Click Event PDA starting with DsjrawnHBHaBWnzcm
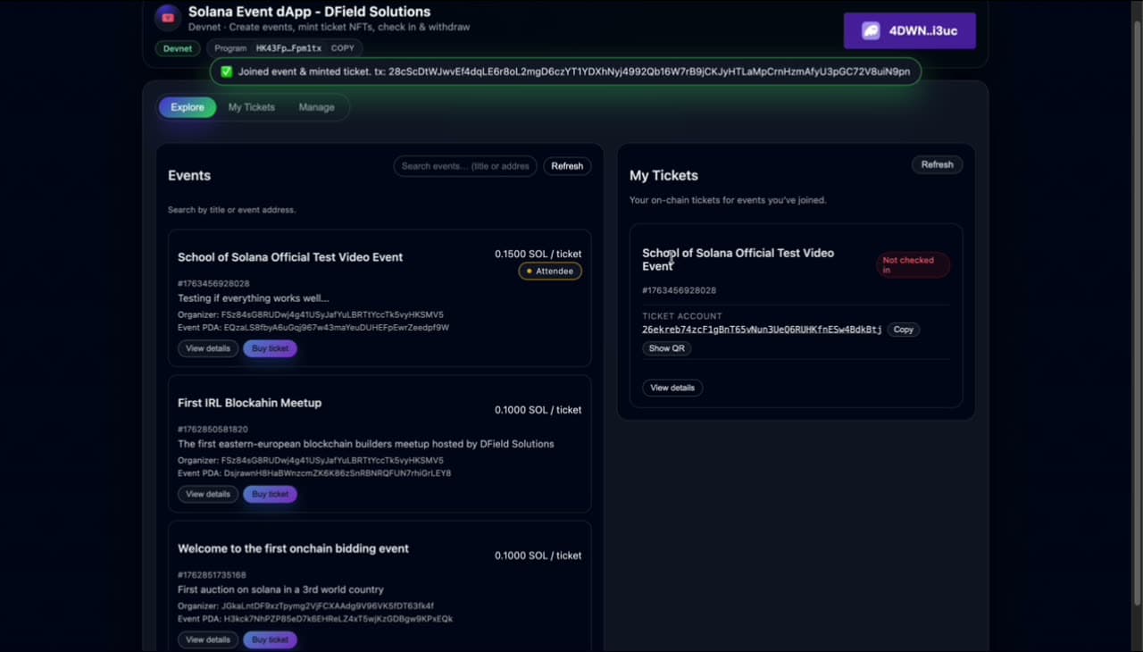1143x652 pixels. click(314, 473)
